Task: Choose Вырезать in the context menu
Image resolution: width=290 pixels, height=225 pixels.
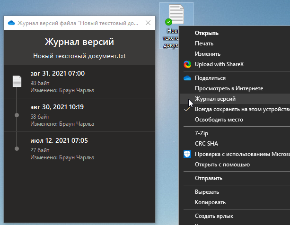Action: pyautogui.click(x=235, y=192)
